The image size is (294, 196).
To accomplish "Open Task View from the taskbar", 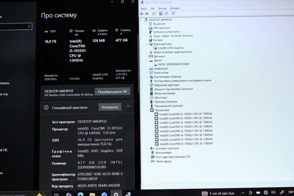I will click(56, 195).
